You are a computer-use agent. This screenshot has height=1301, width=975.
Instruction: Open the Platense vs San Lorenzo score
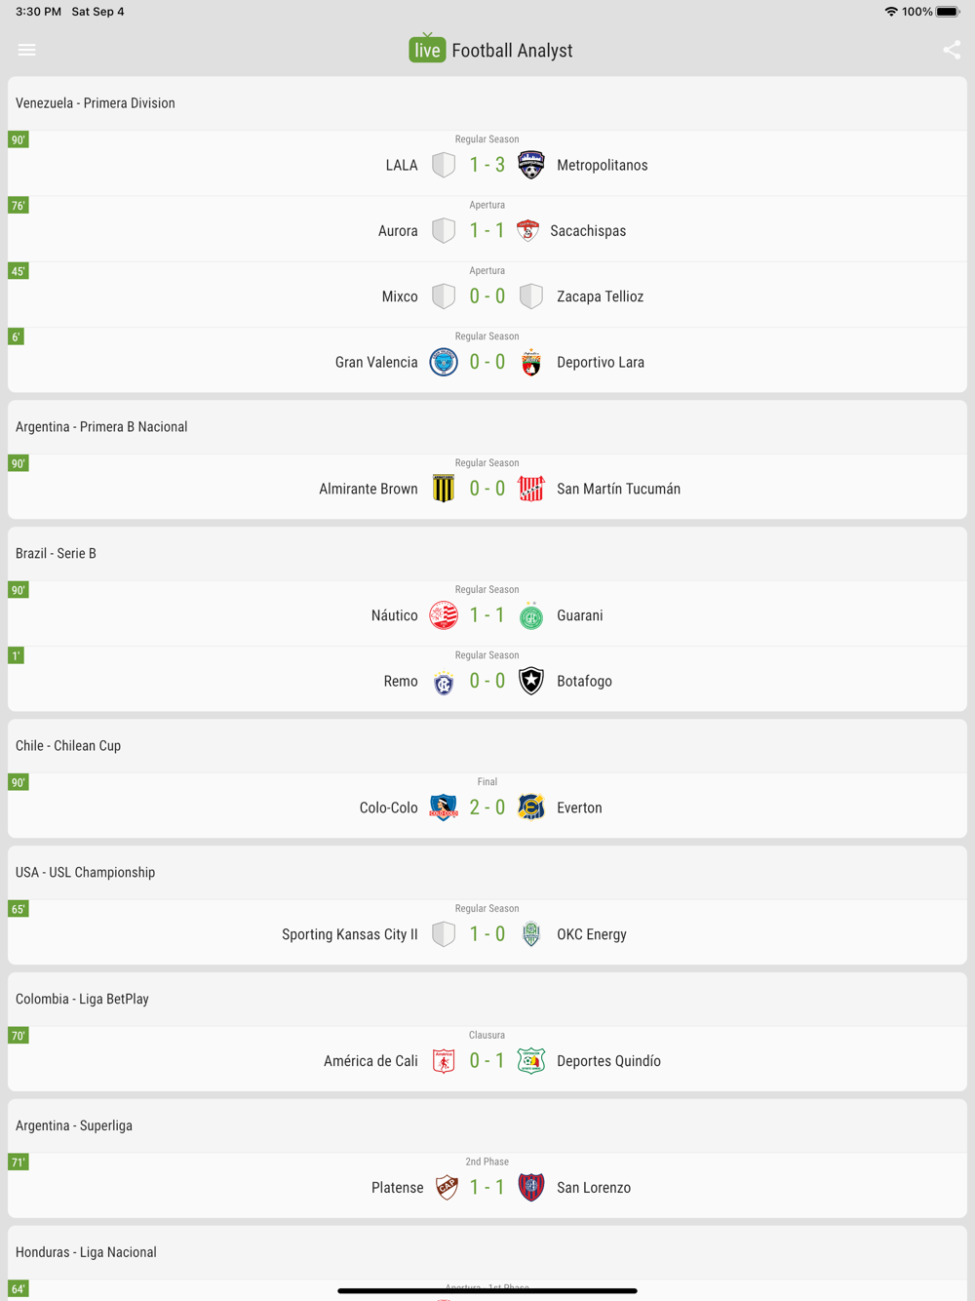point(487,1188)
